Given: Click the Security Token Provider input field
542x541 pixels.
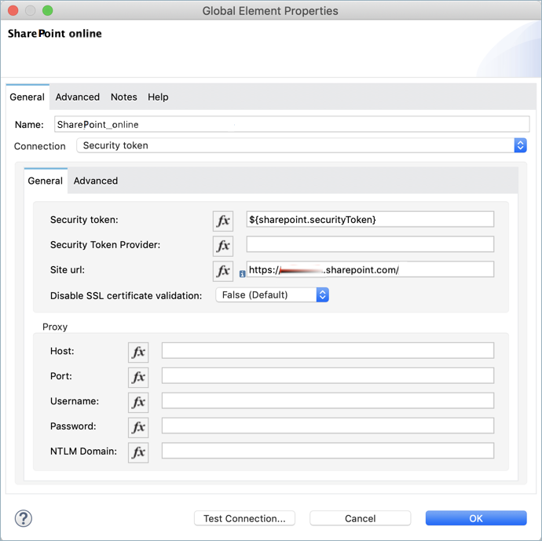Looking at the screenshot, I should (370, 244).
